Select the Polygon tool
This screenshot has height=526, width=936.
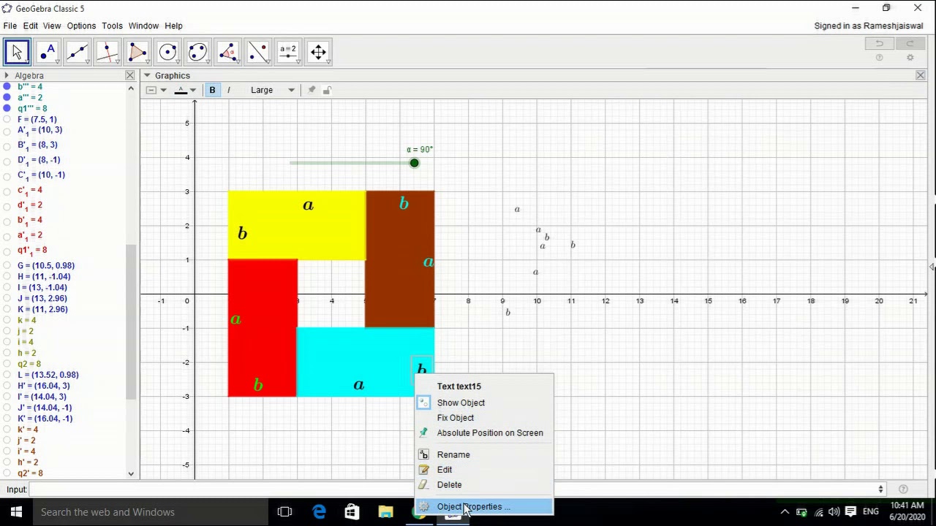point(137,52)
